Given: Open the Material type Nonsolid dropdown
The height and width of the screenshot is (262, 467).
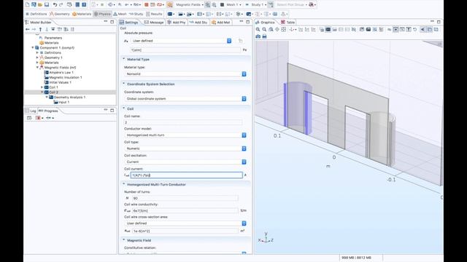Looking at the screenshot, I should click(x=244, y=74).
